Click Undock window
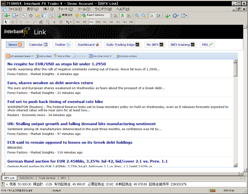 tap(126, 56)
